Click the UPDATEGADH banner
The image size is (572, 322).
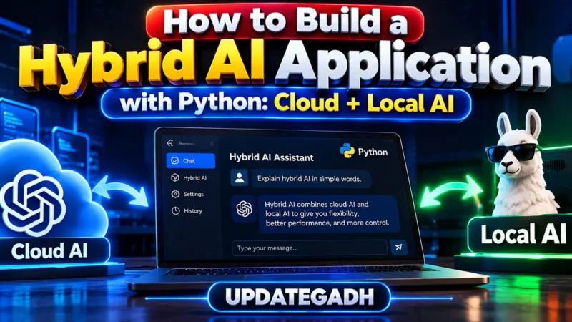click(x=299, y=297)
